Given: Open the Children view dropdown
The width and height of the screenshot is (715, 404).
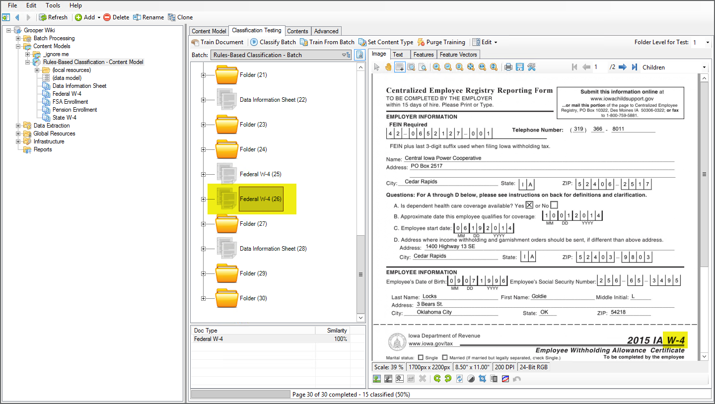Looking at the screenshot, I should pos(704,67).
